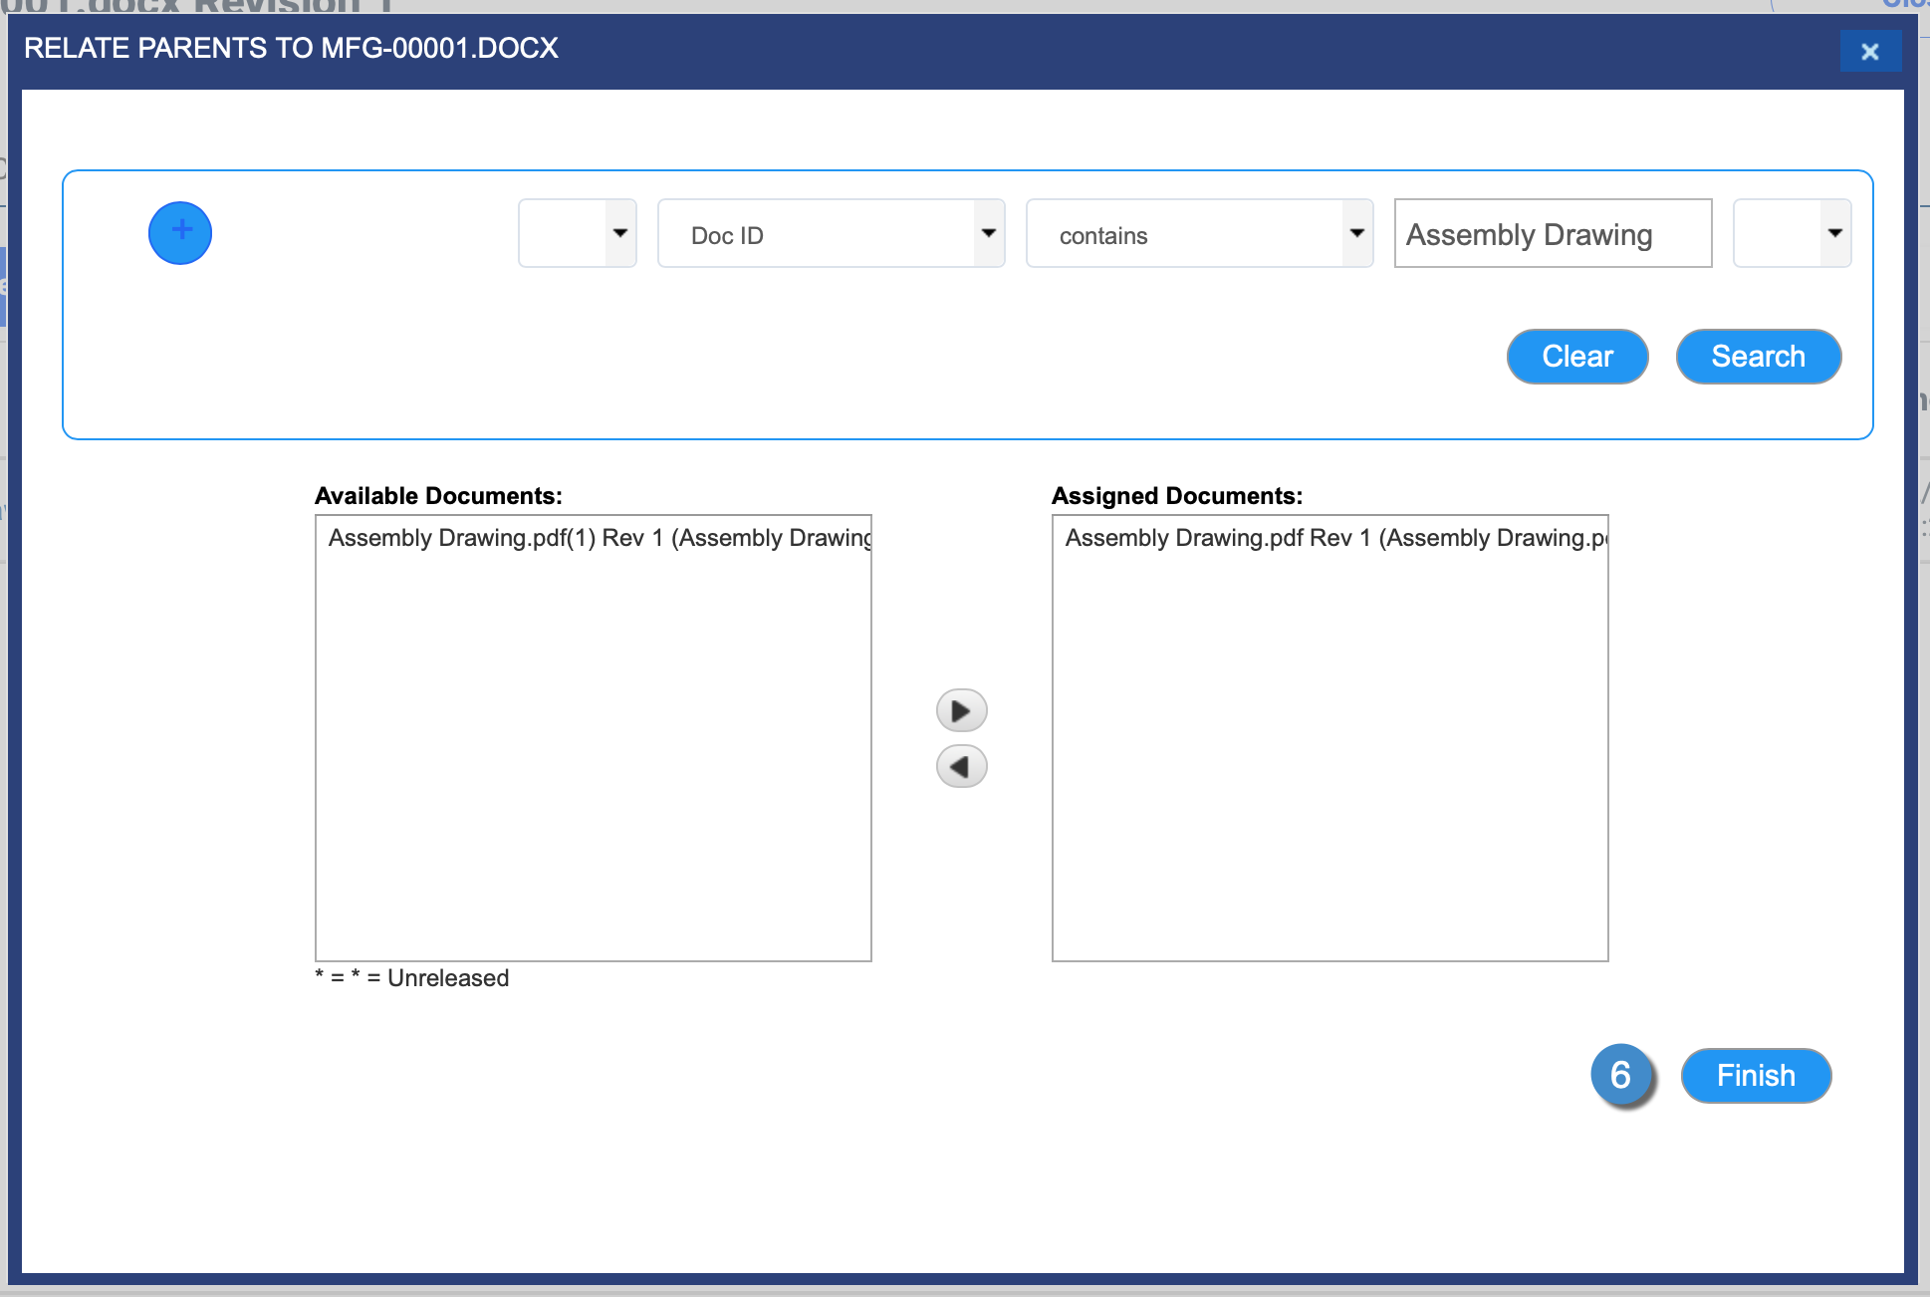Click the Finish button
Screen dimensions: 1930x1297
click(1755, 1076)
